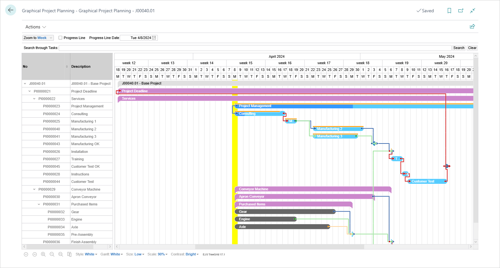Screen dimensions: 500x268
Task: Click the share icon below the header
Action: point(472,26)
